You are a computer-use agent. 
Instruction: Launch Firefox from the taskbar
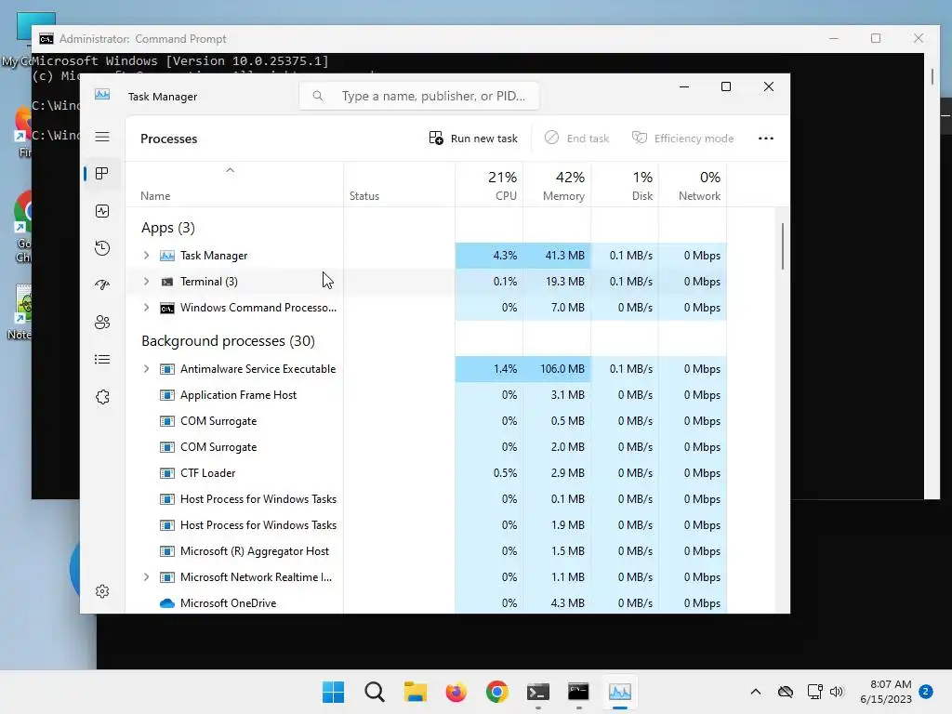tap(456, 692)
